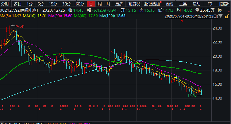The width and height of the screenshot is (231, 124).
Task: Expand the 更多 periods dropdown
Action: (119, 4)
